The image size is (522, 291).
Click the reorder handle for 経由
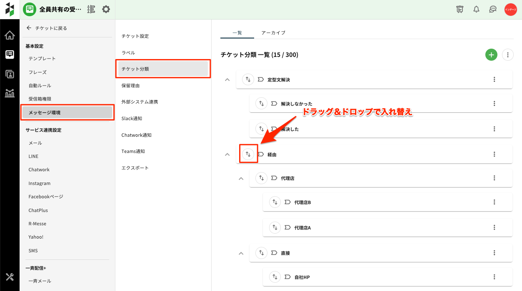[x=248, y=154]
